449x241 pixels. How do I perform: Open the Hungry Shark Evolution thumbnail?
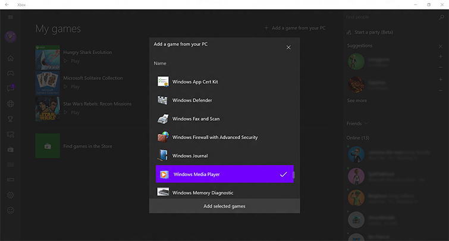coord(48,57)
